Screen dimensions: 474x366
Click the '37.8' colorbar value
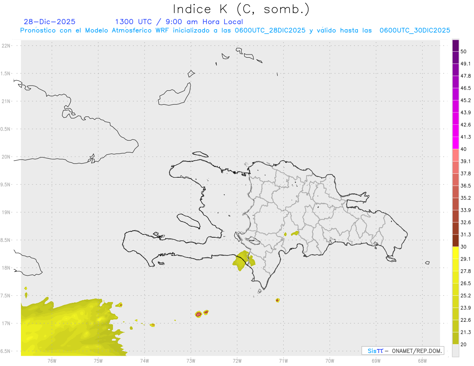point(466,173)
